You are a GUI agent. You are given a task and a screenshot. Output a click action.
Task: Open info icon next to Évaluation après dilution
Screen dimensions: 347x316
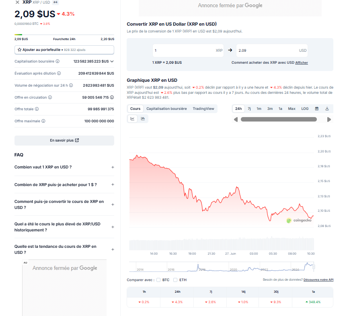(59, 73)
